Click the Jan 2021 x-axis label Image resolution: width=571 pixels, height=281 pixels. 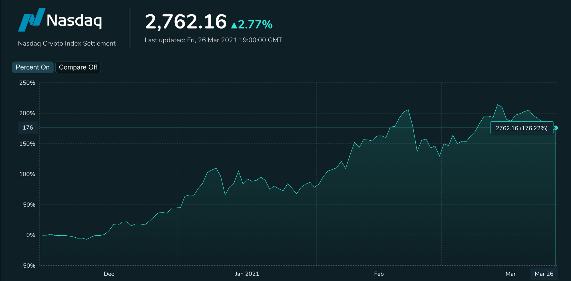click(247, 274)
